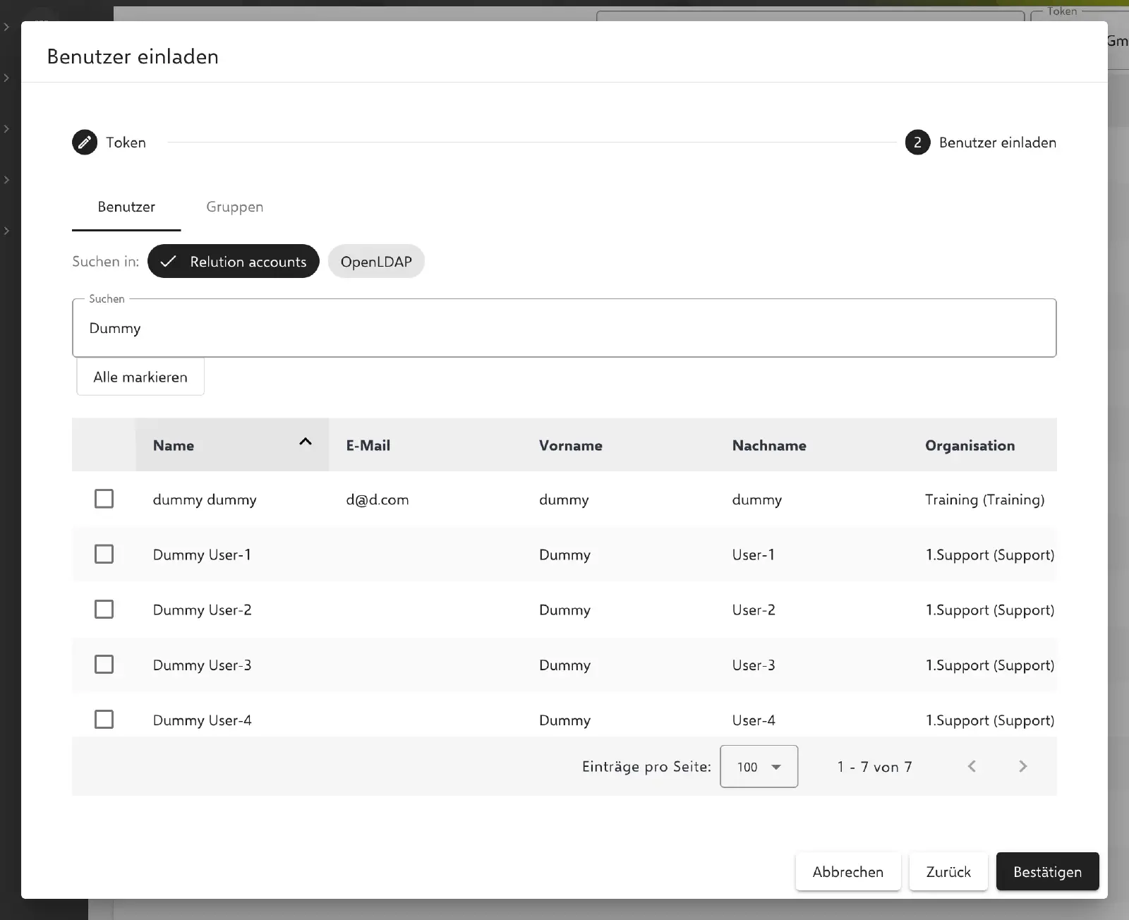Image resolution: width=1129 pixels, height=920 pixels.
Task: Select the Benutzer tab
Action: [x=126, y=207]
